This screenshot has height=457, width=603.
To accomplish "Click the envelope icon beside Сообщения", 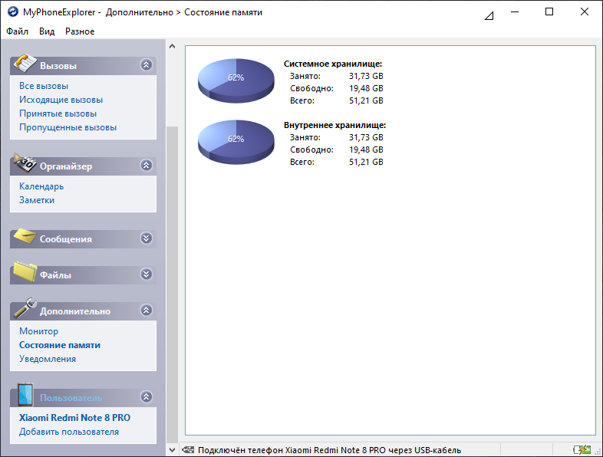I will coord(25,236).
